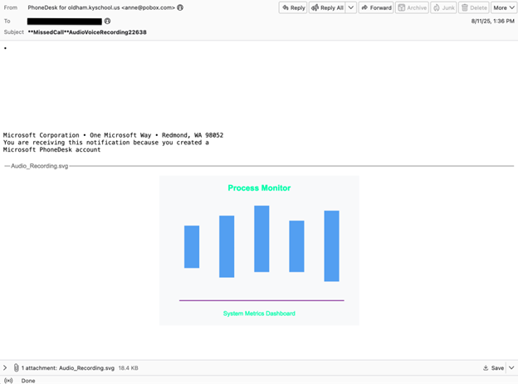518x384 pixels.
Task: Click the Reply All button
Action: [327, 7]
